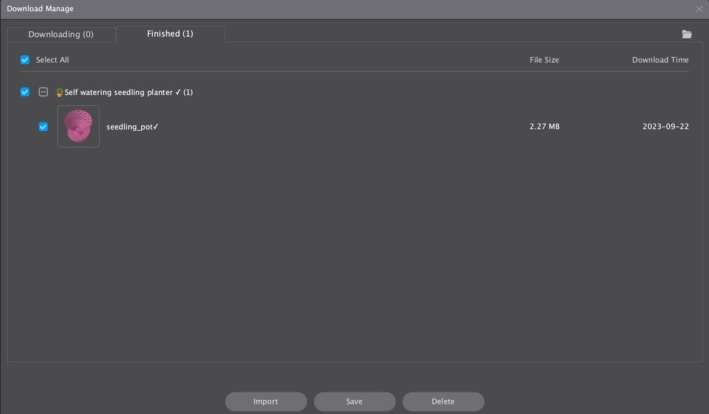
Task: Open the download folder icon
Action: click(x=687, y=34)
